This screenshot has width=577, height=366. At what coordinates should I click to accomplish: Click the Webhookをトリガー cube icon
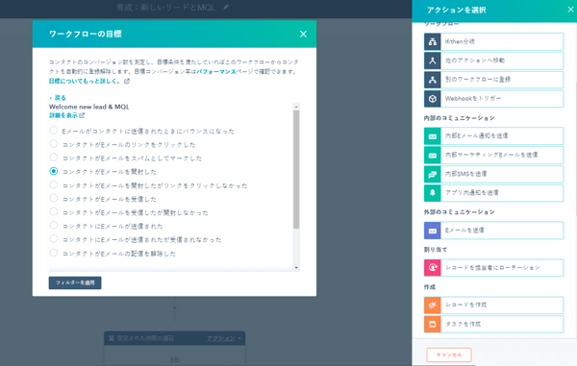pyautogui.click(x=433, y=99)
